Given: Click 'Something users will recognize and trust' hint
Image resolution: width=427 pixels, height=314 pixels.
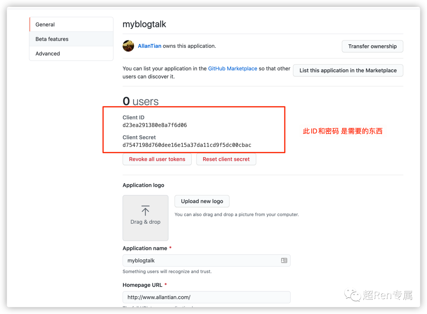Looking at the screenshot, I should pos(167,272).
